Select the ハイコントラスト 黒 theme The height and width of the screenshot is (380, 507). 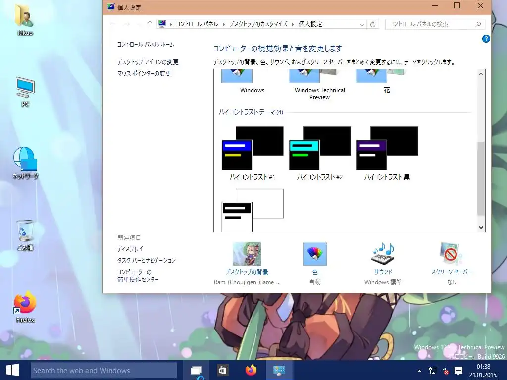click(387, 153)
